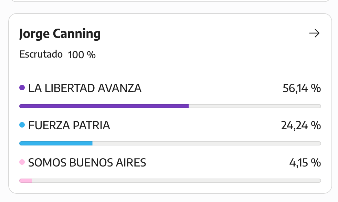Click the blue dot beside Fuerza Patria

(x=22, y=125)
